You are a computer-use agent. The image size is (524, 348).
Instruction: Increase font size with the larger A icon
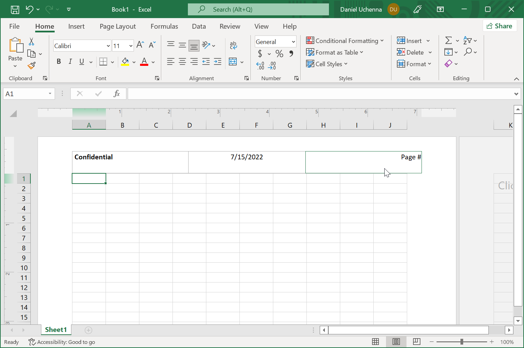pyautogui.click(x=140, y=45)
